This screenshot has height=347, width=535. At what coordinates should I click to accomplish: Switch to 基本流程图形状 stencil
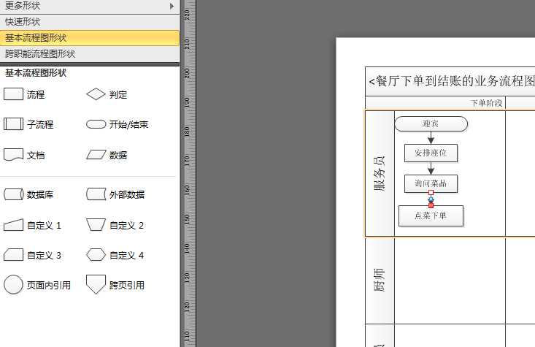(x=90, y=38)
